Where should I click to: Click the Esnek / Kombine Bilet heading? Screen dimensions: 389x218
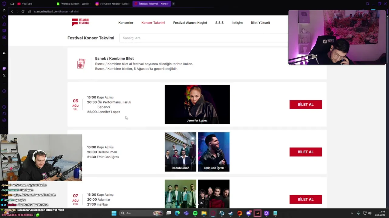point(114,58)
